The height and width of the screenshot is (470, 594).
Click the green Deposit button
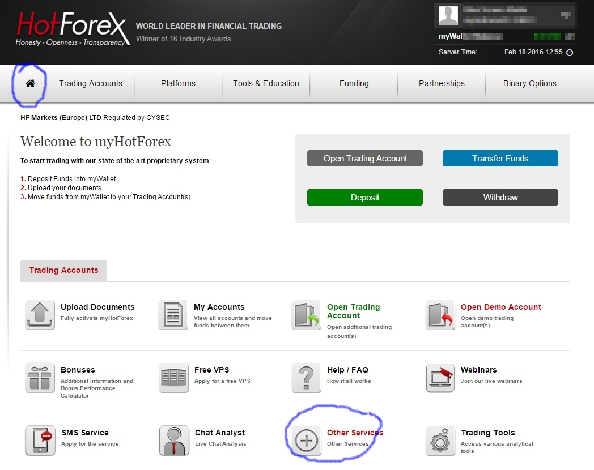pyautogui.click(x=365, y=198)
